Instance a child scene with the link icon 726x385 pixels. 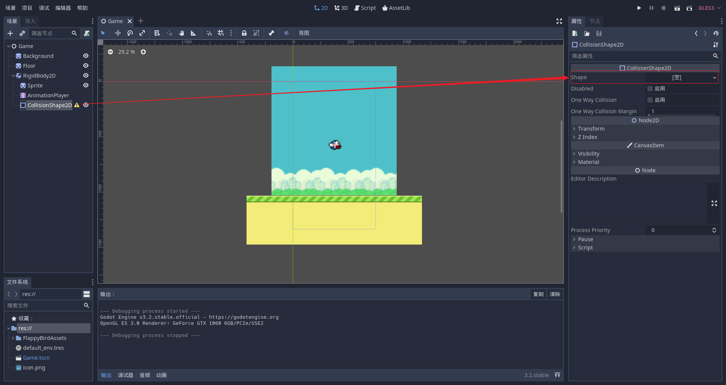[22, 33]
